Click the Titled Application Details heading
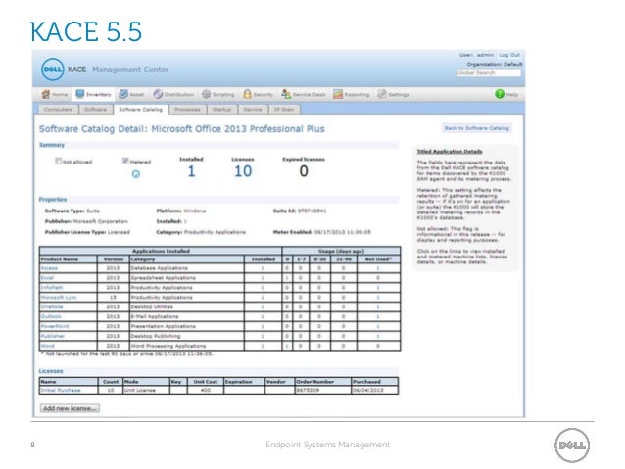 coord(450,152)
